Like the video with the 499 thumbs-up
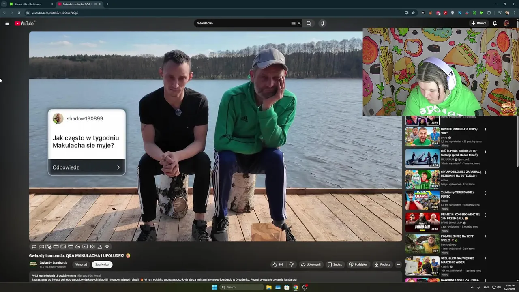 [x=278, y=264]
